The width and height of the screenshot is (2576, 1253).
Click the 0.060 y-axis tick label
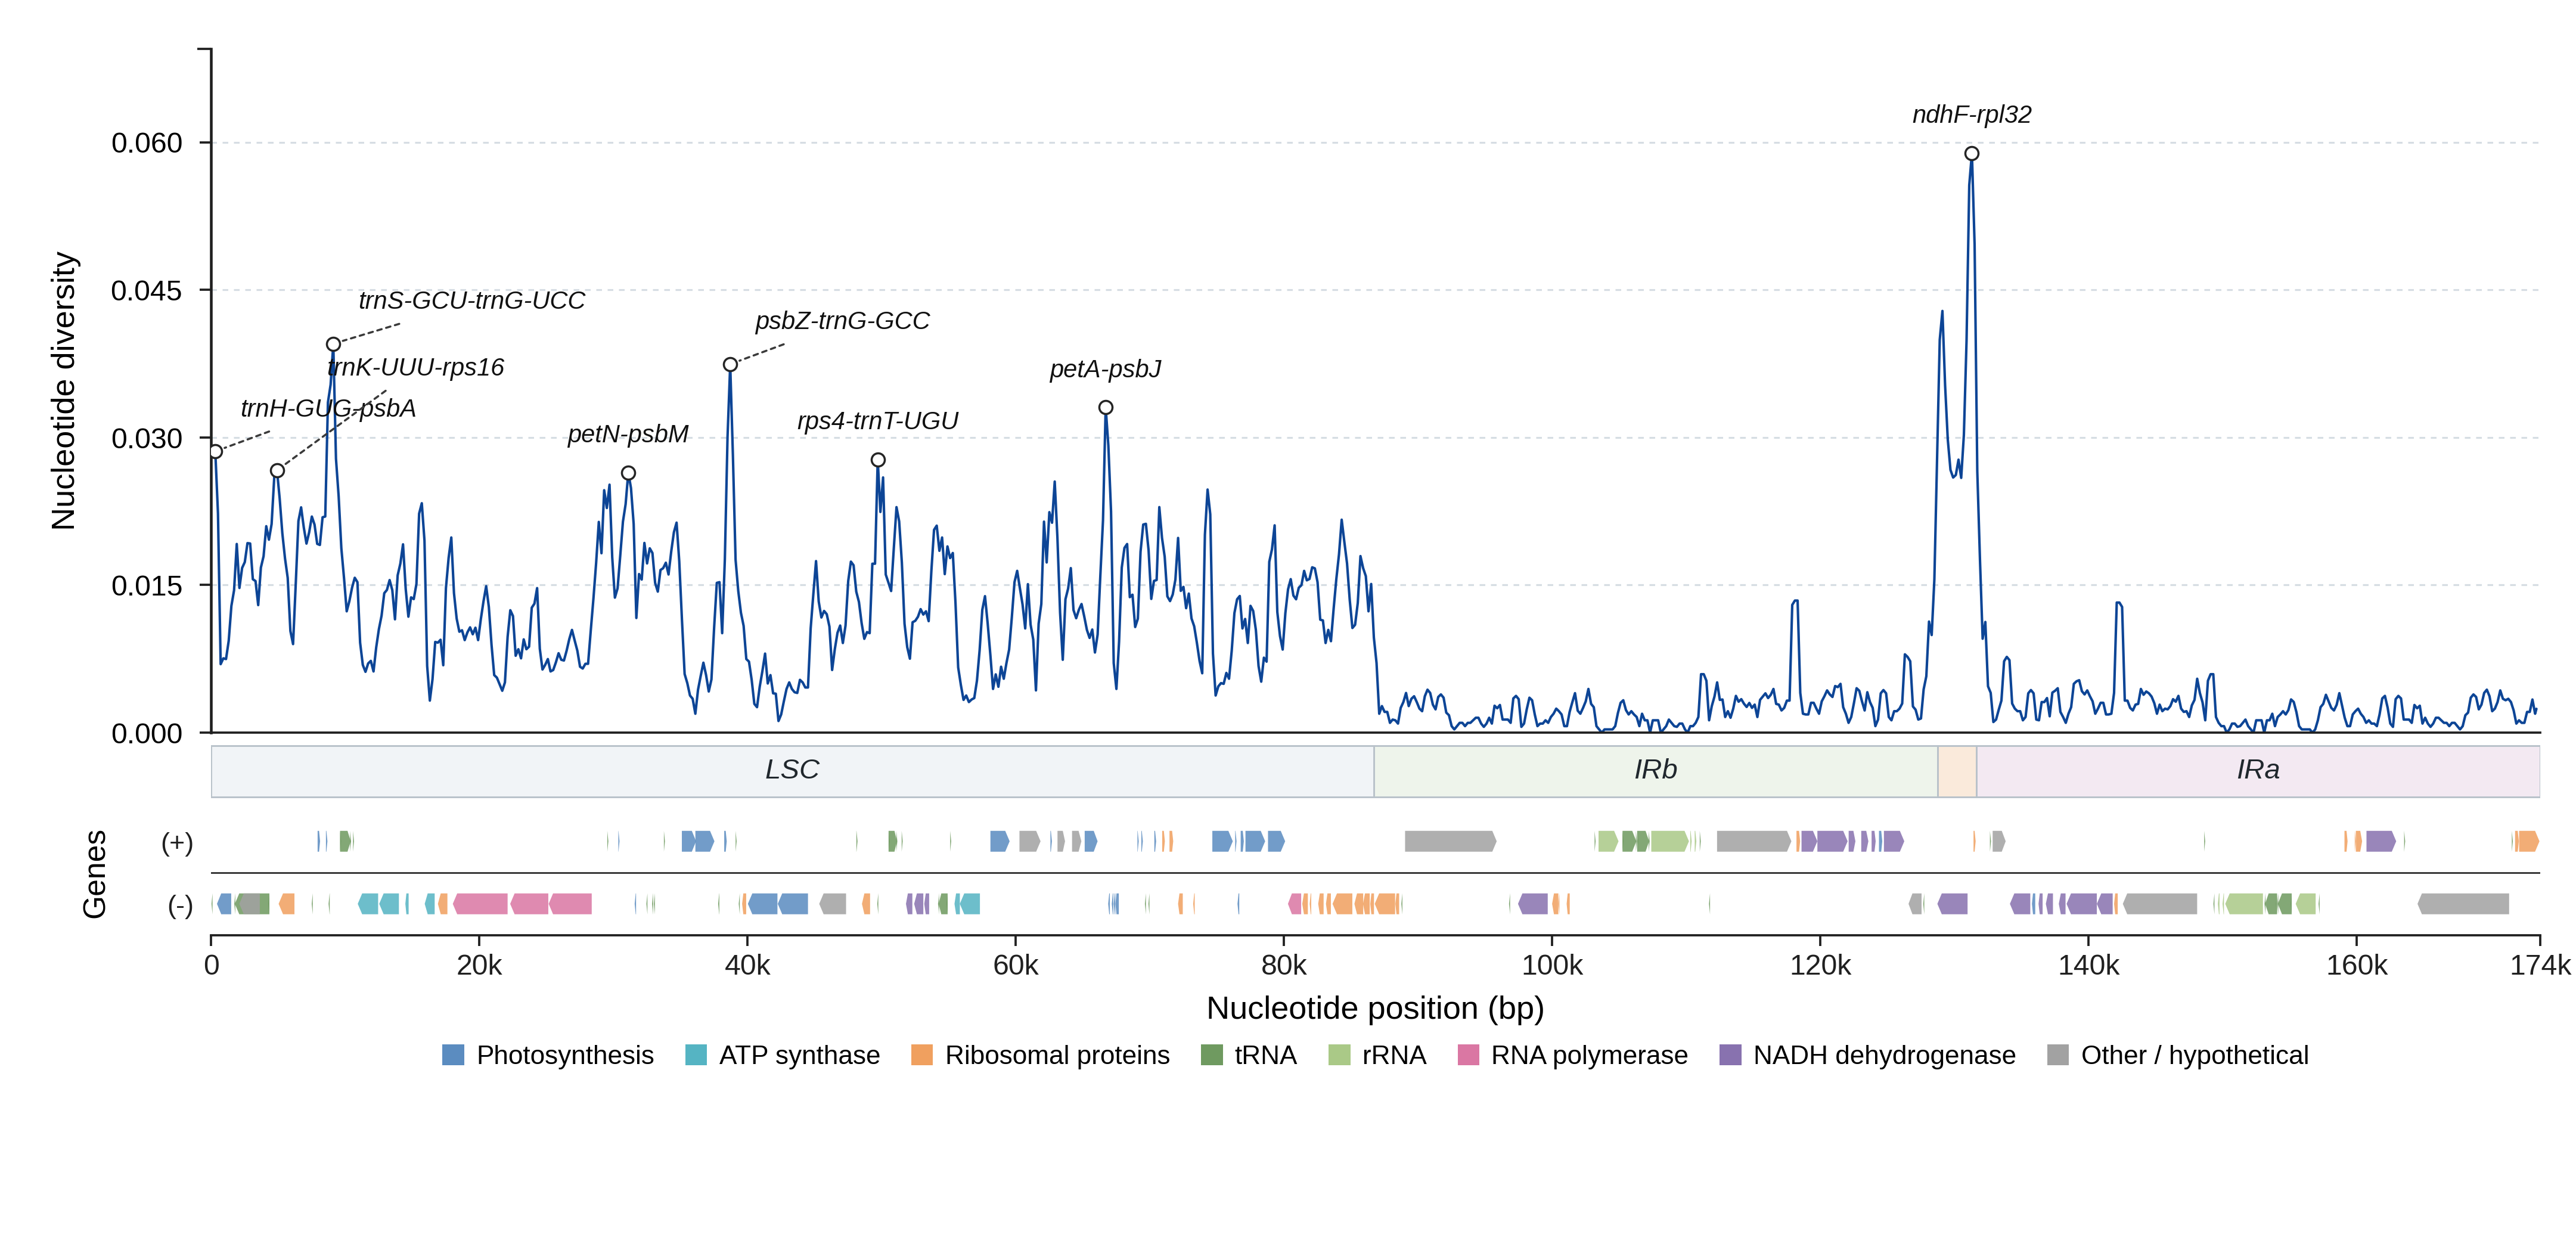146,143
